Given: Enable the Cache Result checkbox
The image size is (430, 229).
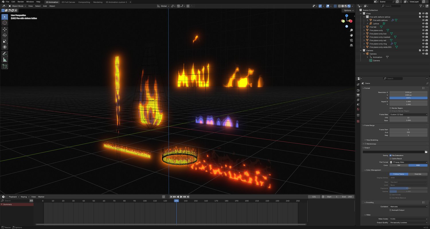Looking at the screenshot, I should [390, 158].
